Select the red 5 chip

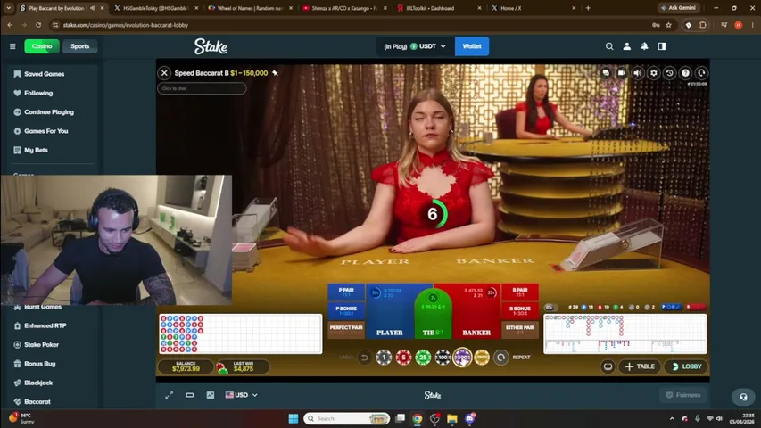coord(403,358)
